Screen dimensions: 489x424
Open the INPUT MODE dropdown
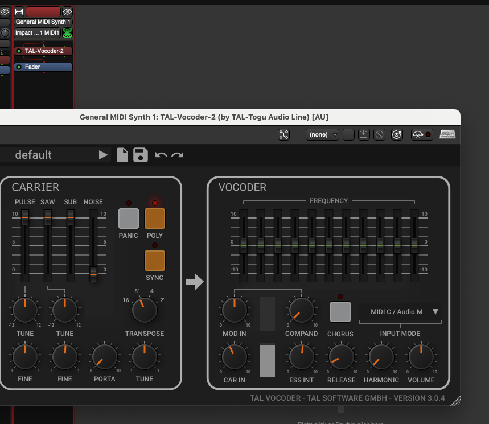[400, 312]
